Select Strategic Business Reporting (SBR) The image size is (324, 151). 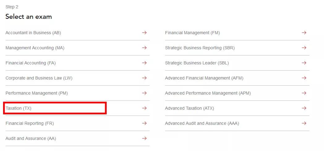[200, 48]
